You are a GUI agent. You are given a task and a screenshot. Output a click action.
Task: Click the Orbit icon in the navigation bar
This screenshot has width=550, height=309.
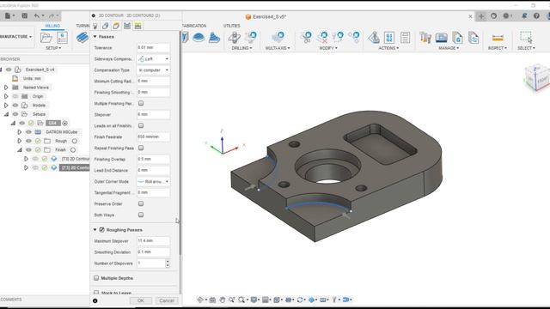pyautogui.click(x=200, y=300)
